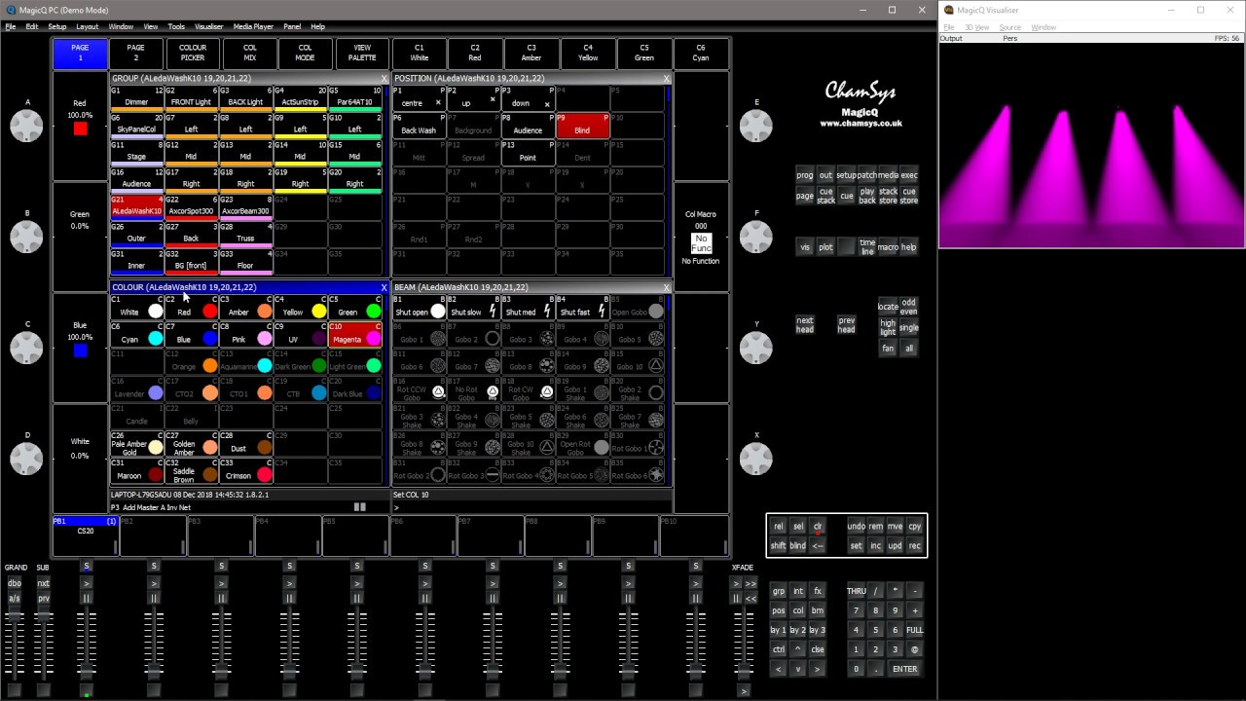Screen dimensions: 1246x701
Task: Choose Rot CCW Gobo beam palette
Action: coord(420,388)
